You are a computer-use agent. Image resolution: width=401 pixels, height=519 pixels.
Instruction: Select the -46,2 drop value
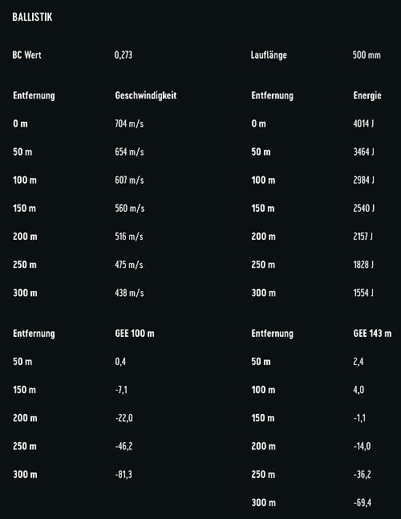point(124,446)
